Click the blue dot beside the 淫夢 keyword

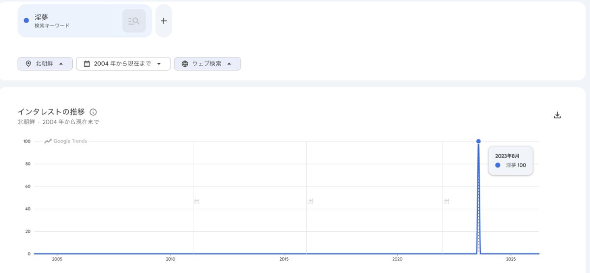click(27, 21)
